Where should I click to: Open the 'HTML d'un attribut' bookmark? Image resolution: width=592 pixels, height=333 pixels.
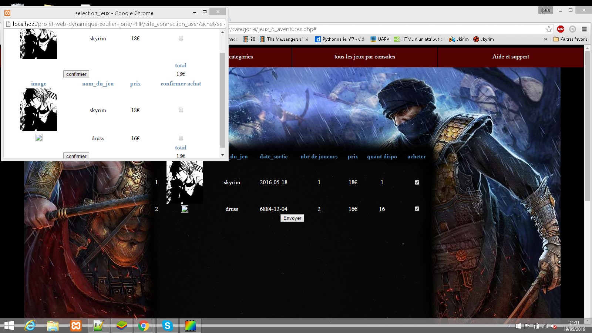(x=419, y=39)
